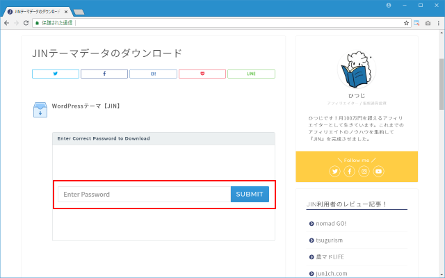The height and width of the screenshot is (278, 445).
Task: Open the Twitter icon under Follow me
Action: [x=335, y=172]
